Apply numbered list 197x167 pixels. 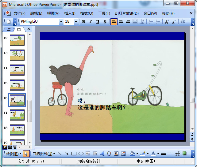[151, 22]
